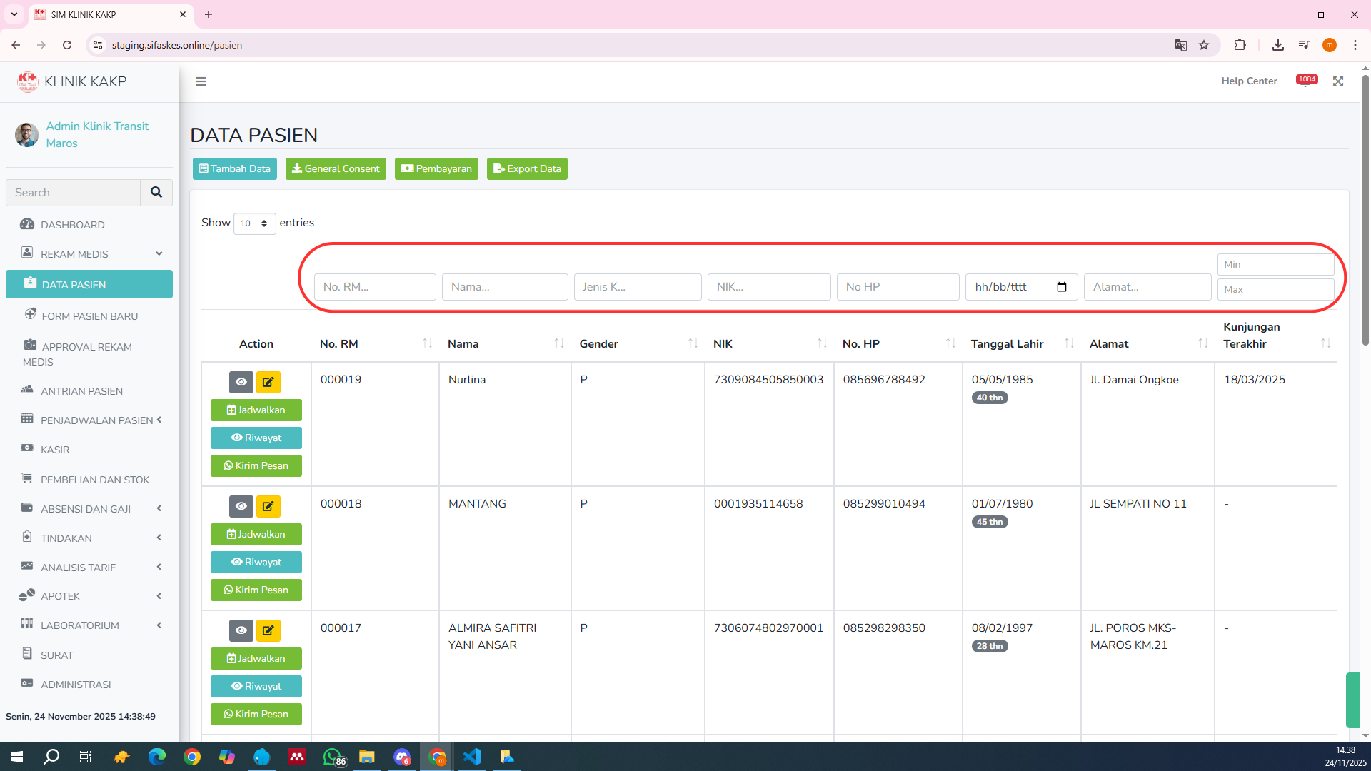
Task: Click the sidebar search magnifier button
Action: 156,193
